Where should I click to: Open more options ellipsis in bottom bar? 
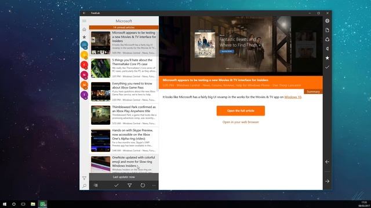154,185
